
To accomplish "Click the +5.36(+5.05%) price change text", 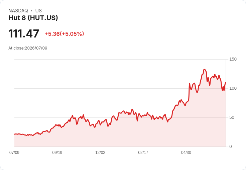I will pos(64,34).
